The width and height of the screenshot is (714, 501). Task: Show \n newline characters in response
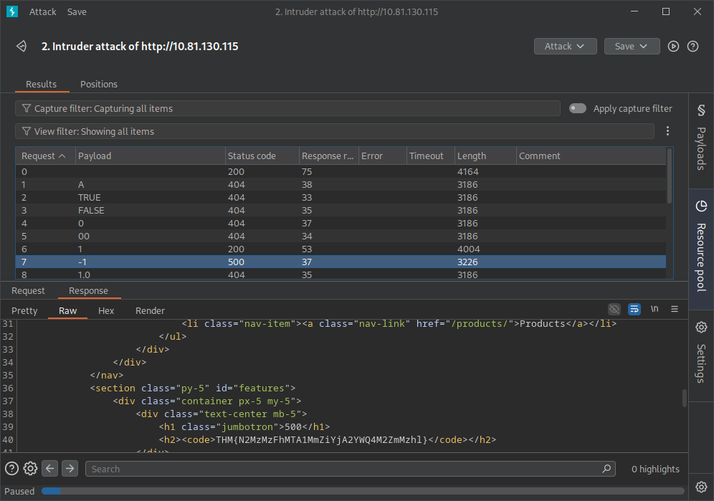(x=654, y=308)
